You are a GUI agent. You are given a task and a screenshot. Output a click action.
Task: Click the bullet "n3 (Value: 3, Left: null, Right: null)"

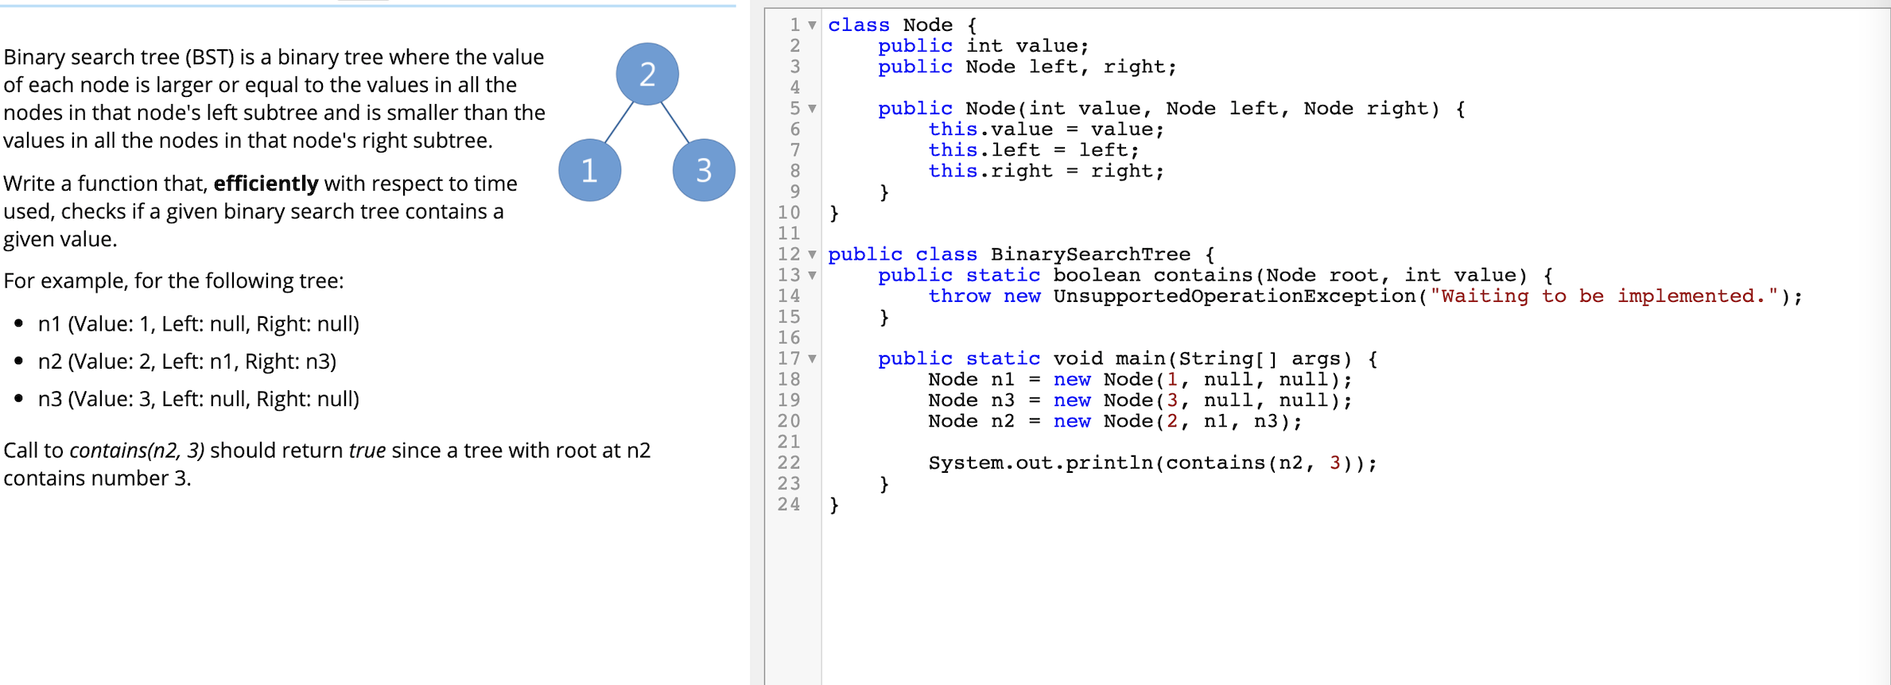pos(199,399)
